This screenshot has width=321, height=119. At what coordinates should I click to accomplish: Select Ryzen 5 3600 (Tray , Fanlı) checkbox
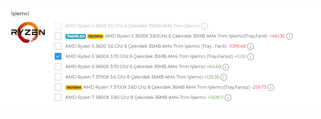[x=58, y=46]
